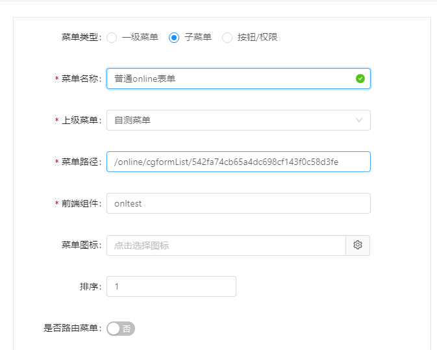Click the green validation checkmark icon
Viewport: 437px width, 350px height.
coord(360,79)
